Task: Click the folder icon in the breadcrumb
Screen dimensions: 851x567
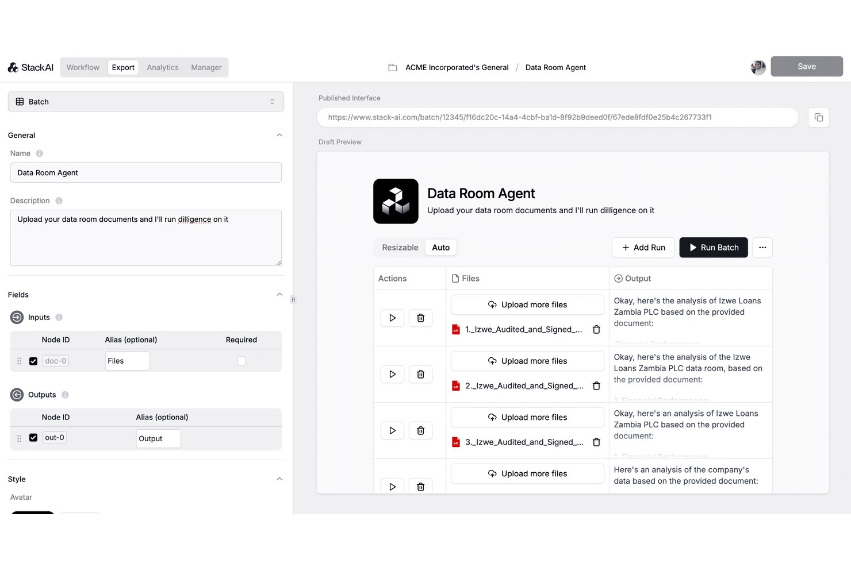Action: (x=393, y=67)
